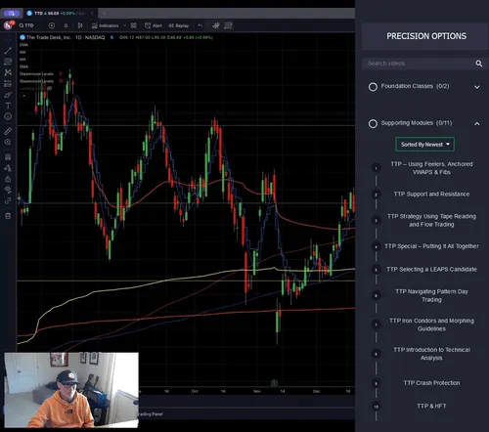Open TTP Support and Resistance video
This screenshot has height=432, width=489.
click(431, 194)
